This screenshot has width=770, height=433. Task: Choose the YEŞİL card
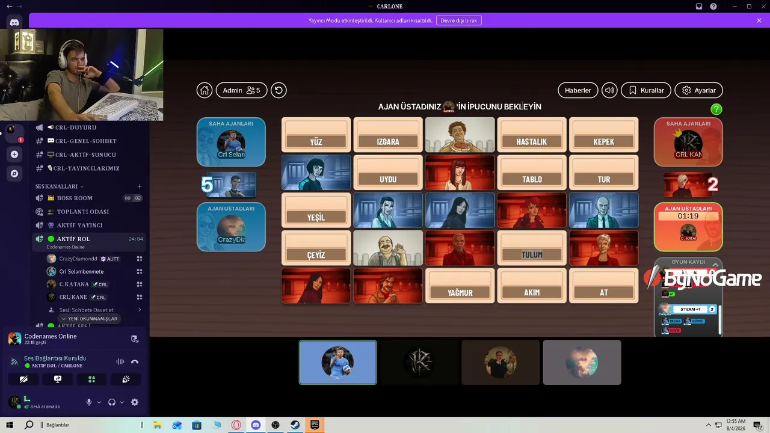point(316,210)
